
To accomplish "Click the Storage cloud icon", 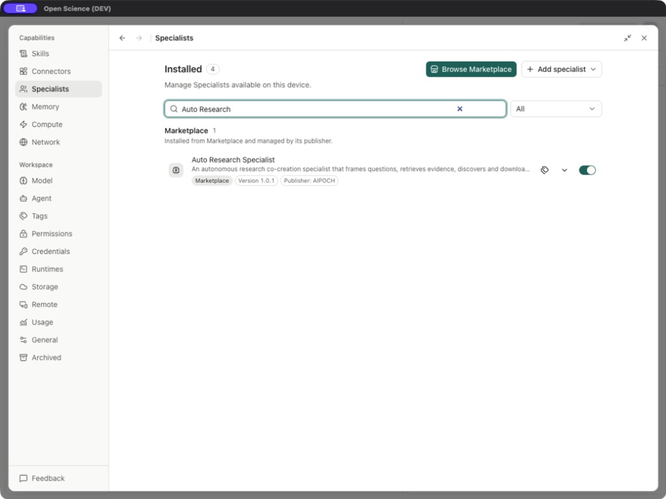I will [23, 287].
